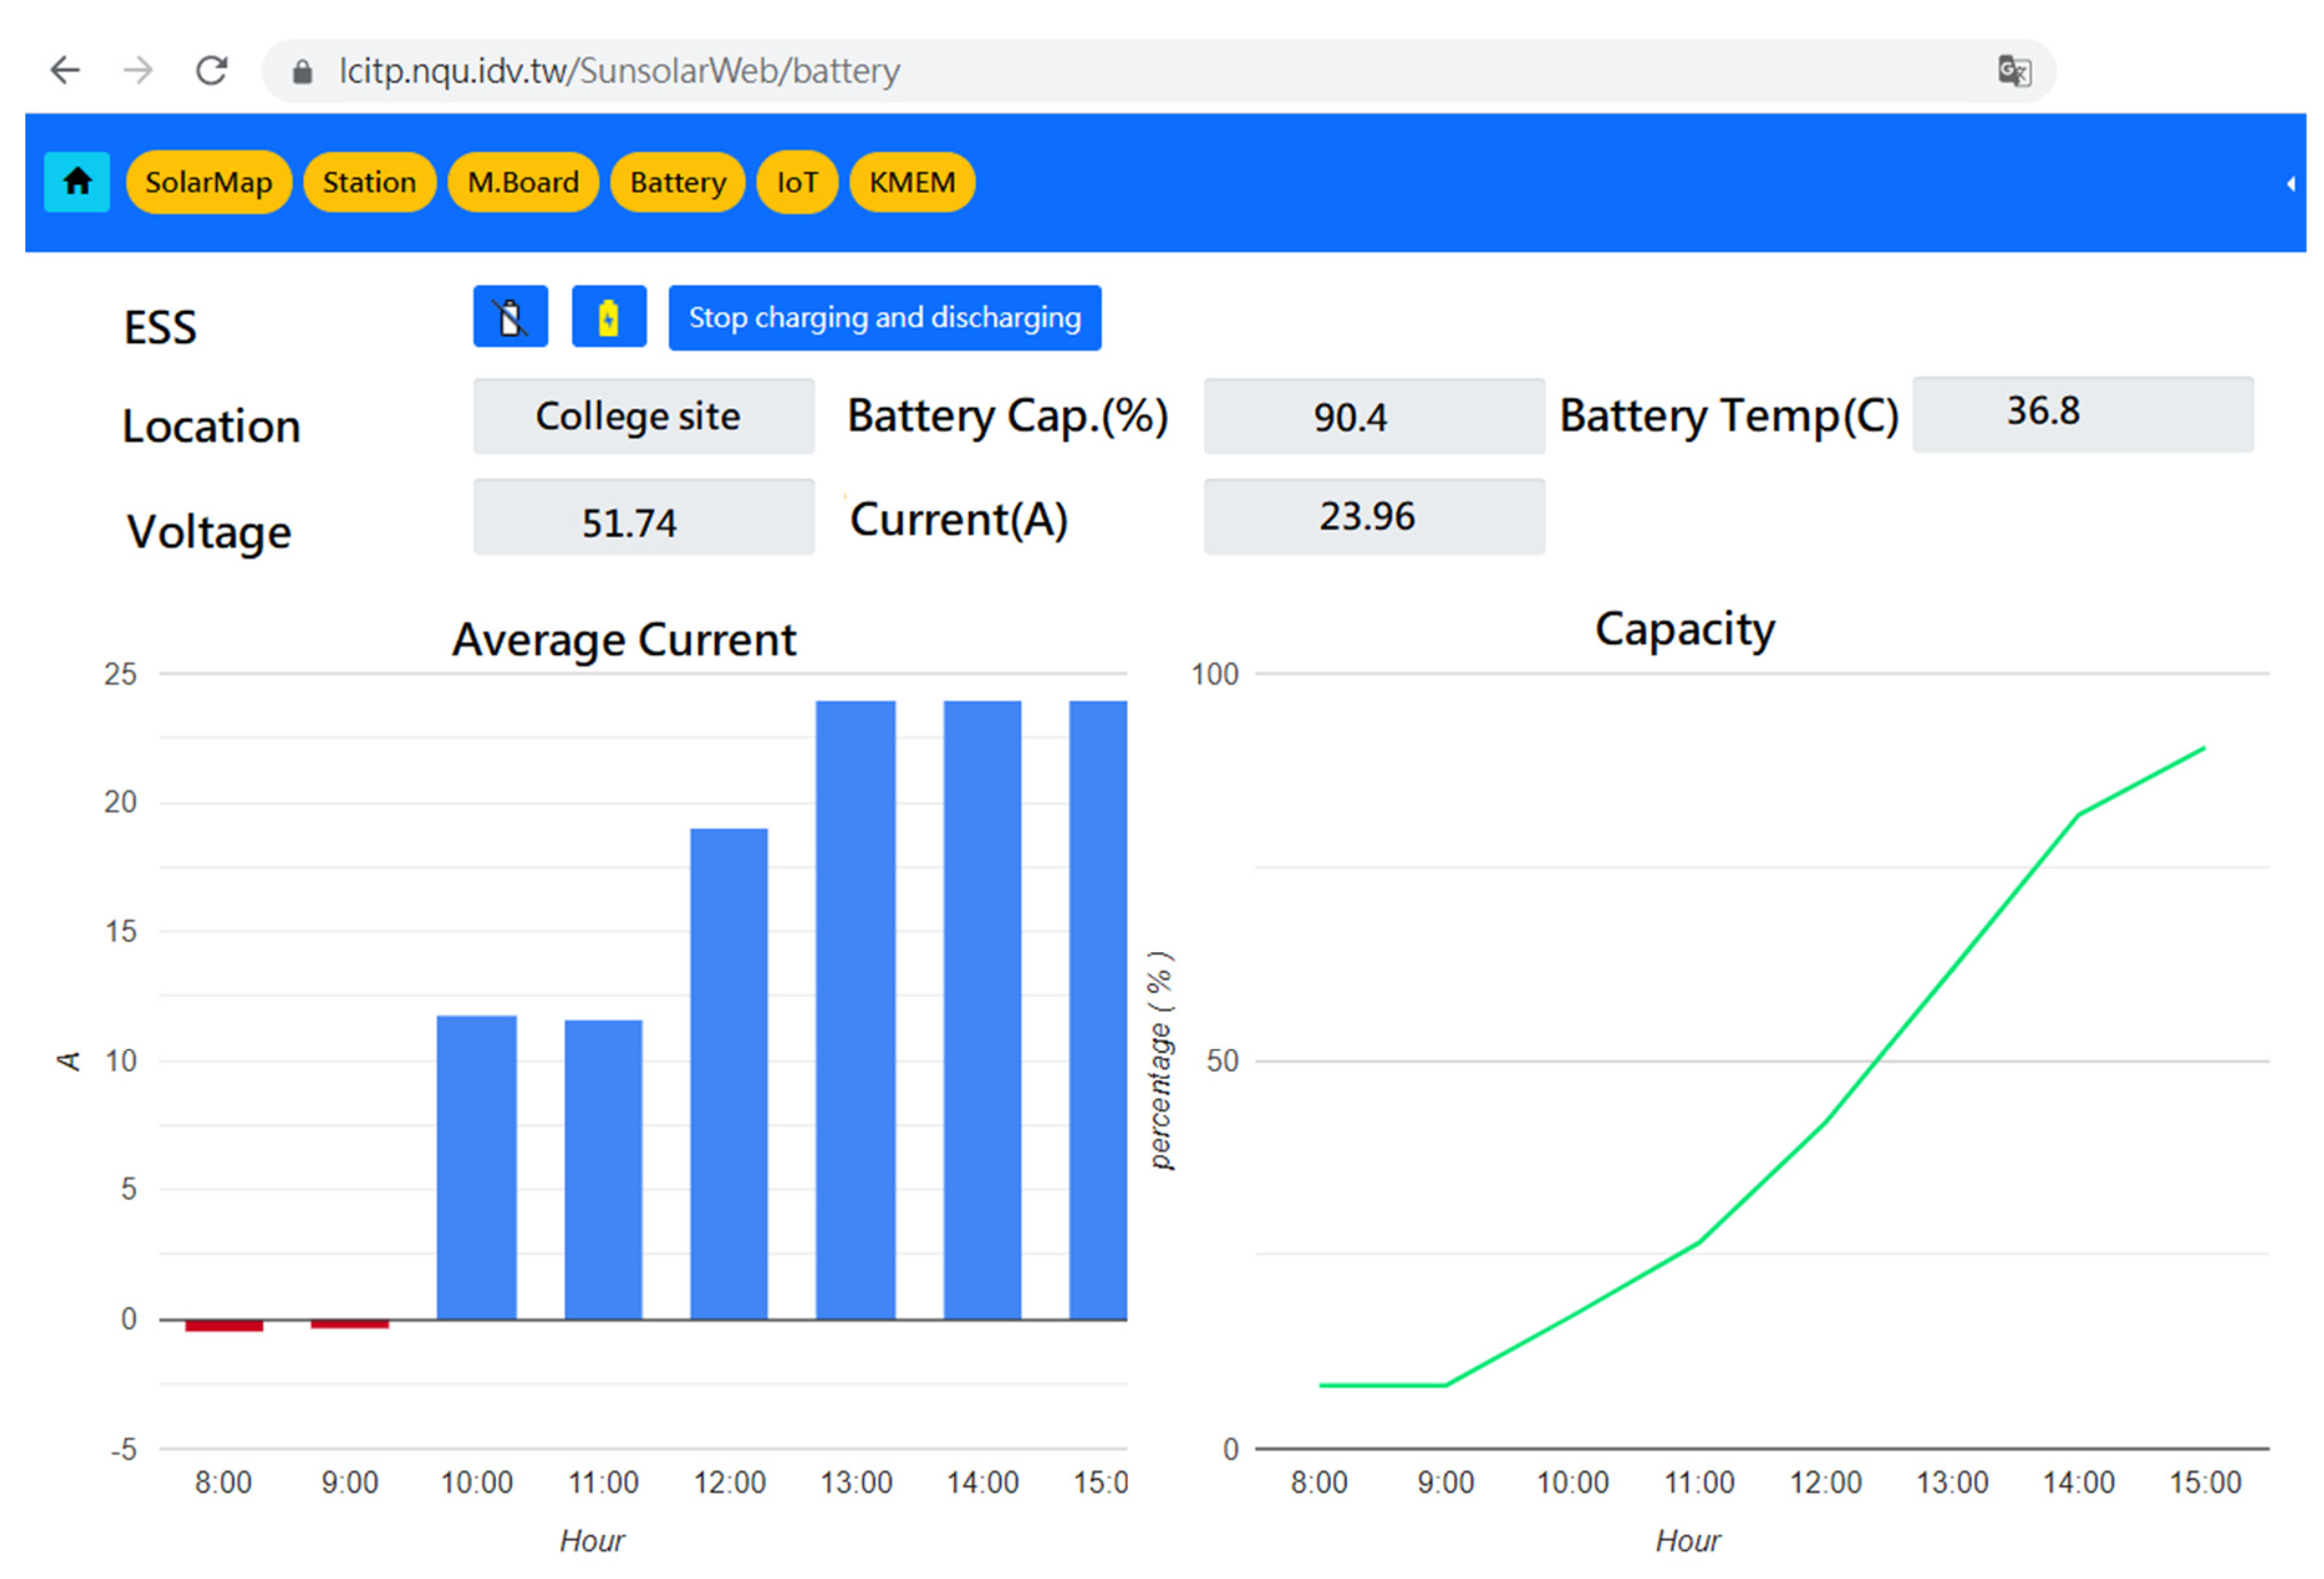Click the Location field showing College site
Image resolution: width=2324 pixels, height=1579 pixels.
point(643,417)
